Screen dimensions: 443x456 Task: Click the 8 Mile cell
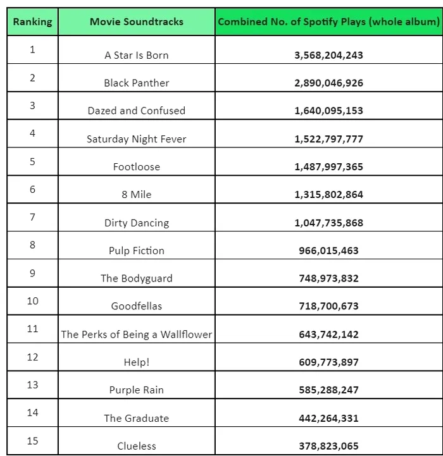(136, 195)
